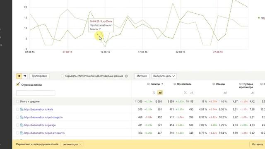Open link bazametrov.ru/kafe

tap(39, 109)
